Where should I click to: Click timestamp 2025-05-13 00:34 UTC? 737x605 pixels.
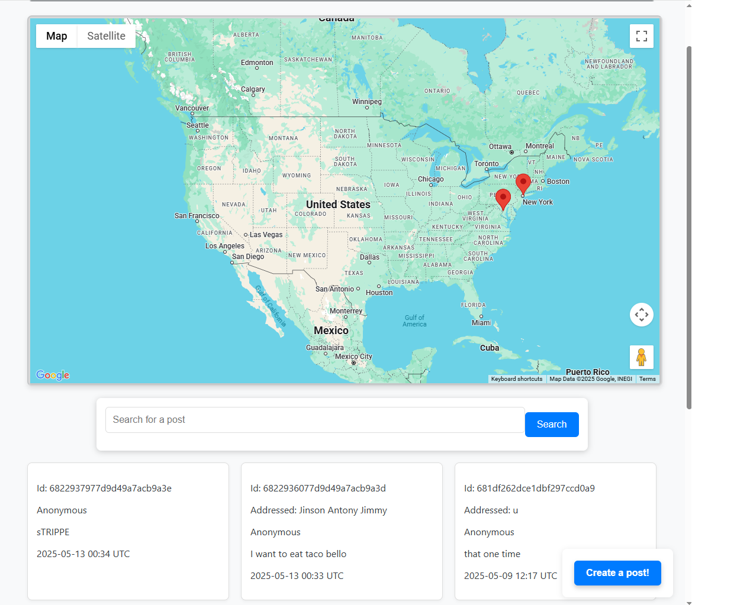(83, 554)
